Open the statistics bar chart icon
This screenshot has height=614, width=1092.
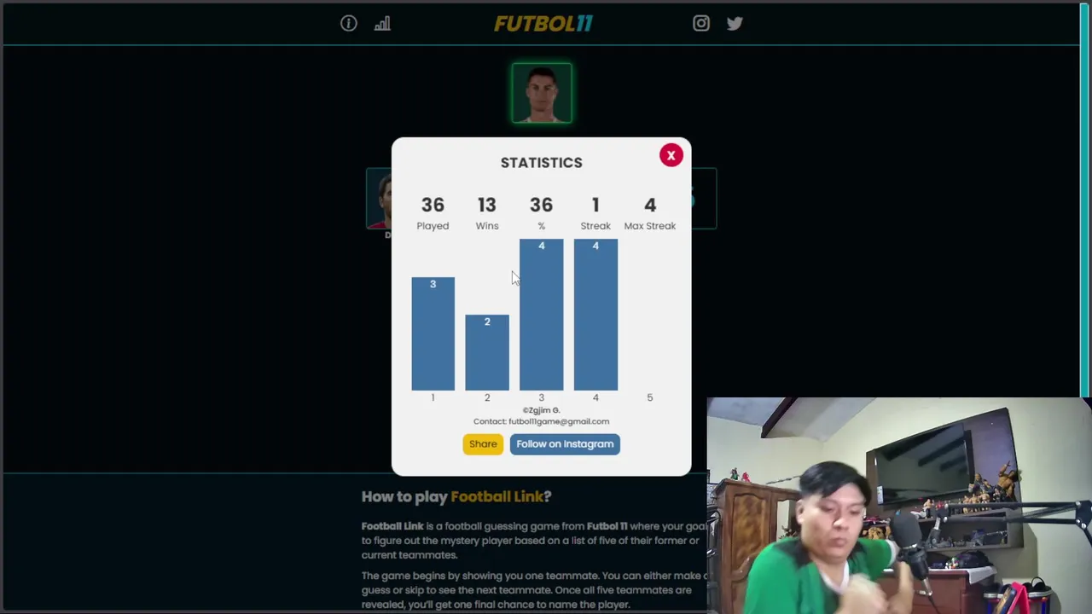coord(382,24)
